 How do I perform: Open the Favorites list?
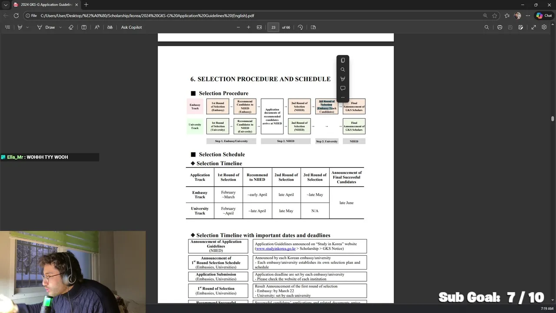tap(507, 16)
